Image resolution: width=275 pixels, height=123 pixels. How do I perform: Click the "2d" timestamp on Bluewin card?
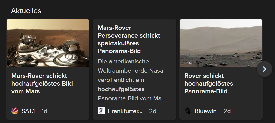coord(227,111)
